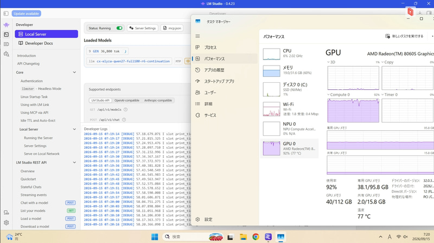
Task: Select Local Server in Developer sidebar
Action: pyautogui.click(x=46, y=34)
